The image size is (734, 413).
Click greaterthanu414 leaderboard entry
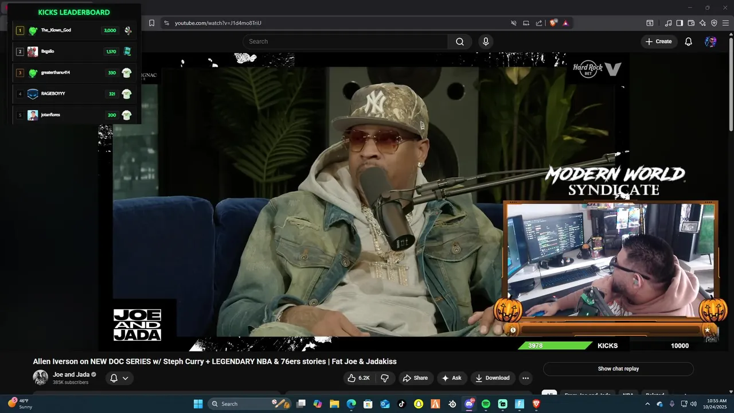pos(74,73)
